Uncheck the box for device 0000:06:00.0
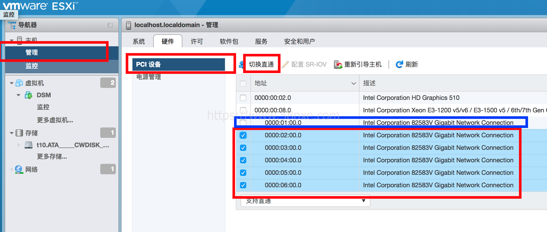The width and height of the screenshot is (547, 232). point(243,185)
